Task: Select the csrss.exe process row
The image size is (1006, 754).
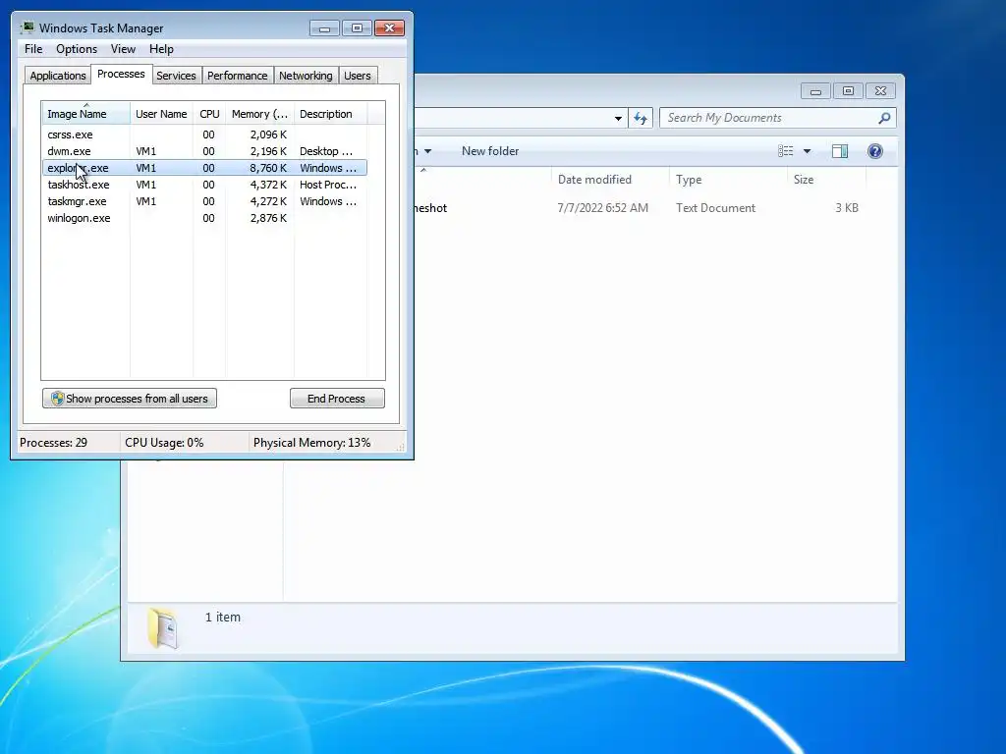Action: click(x=204, y=135)
